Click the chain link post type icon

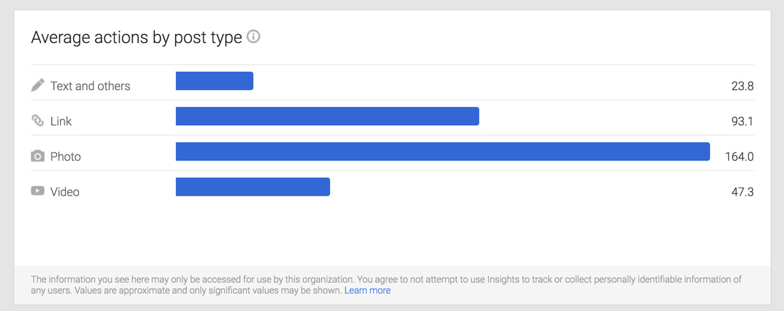[38, 121]
